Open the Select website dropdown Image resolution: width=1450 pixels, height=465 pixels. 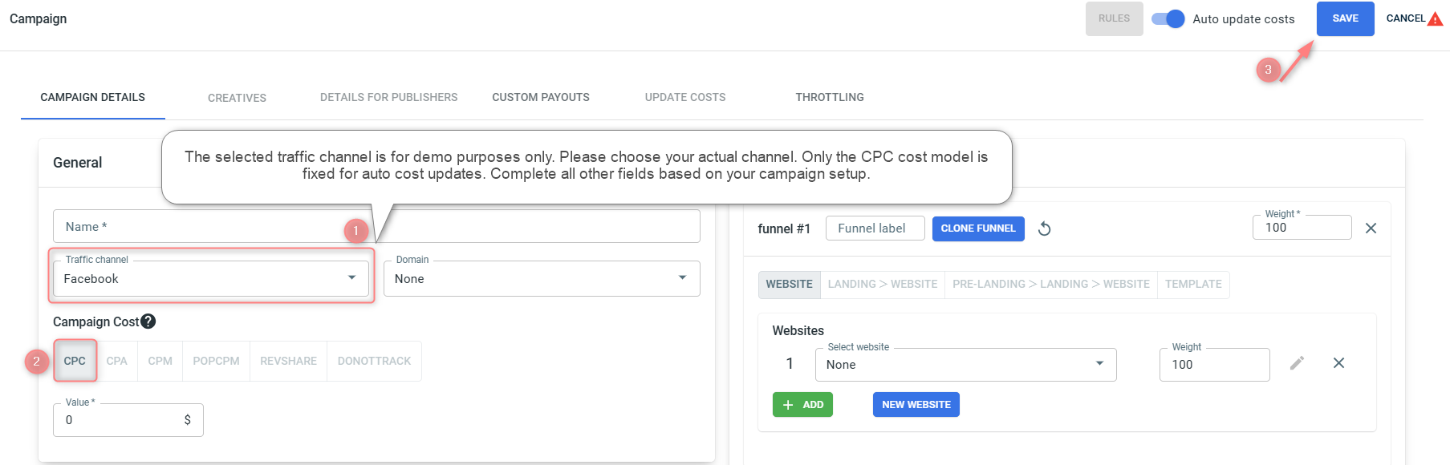click(x=965, y=365)
